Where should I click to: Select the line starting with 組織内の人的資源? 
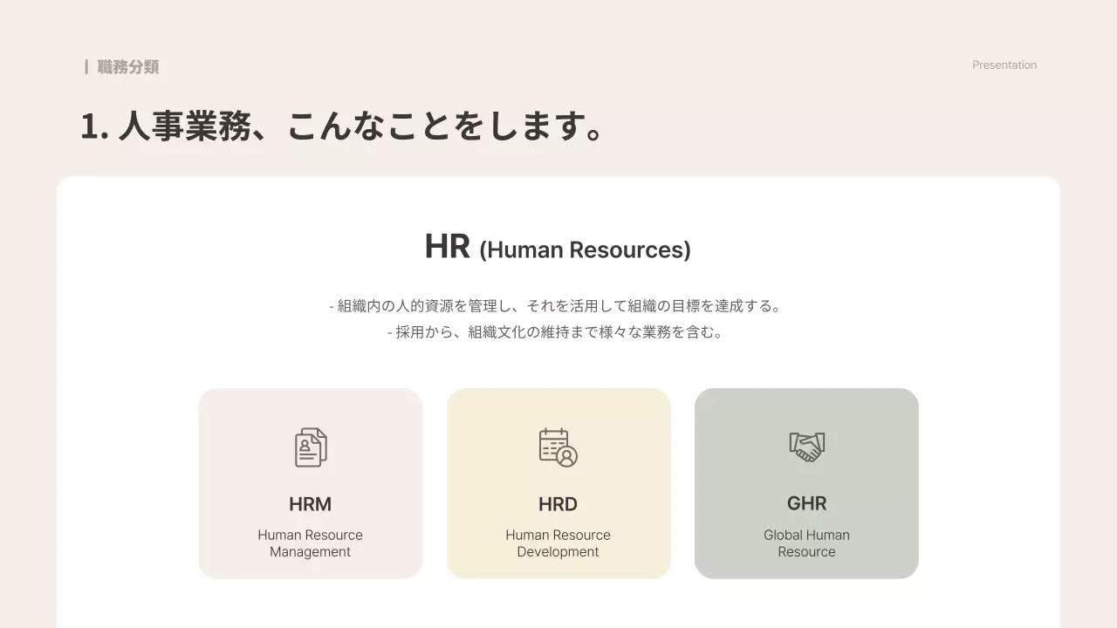click(x=558, y=306)
